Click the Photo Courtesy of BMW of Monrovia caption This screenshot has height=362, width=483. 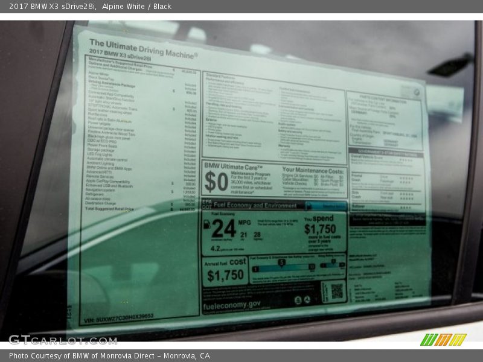pos(109,356)
